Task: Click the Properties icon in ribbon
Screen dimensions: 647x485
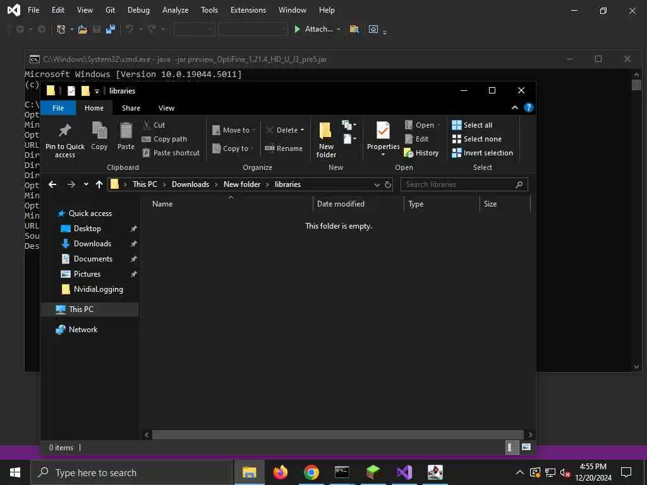Action: (x=383, y=131)
